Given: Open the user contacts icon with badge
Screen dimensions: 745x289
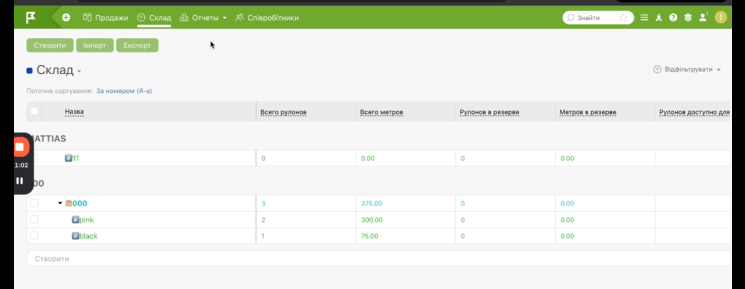Looking at the screenshot, I should [x=703, y=17].
